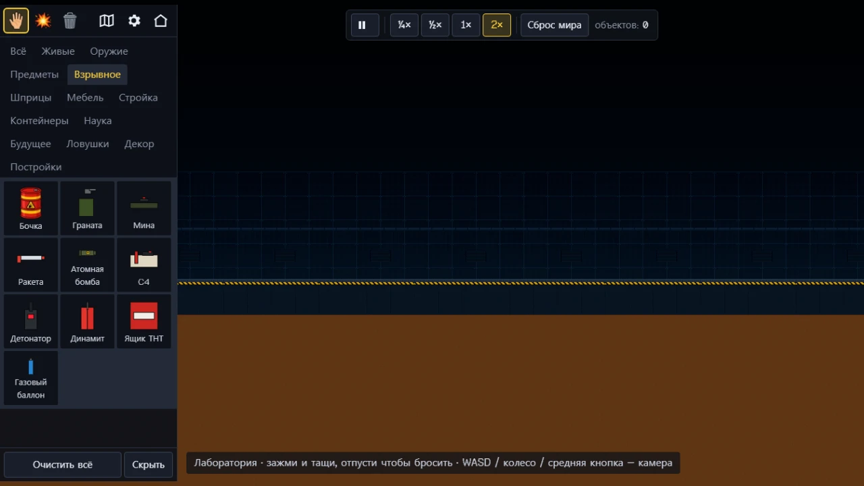
Task: Hide the panel with Скрыть
Action: pyautogui.click(x=148, y=464)
